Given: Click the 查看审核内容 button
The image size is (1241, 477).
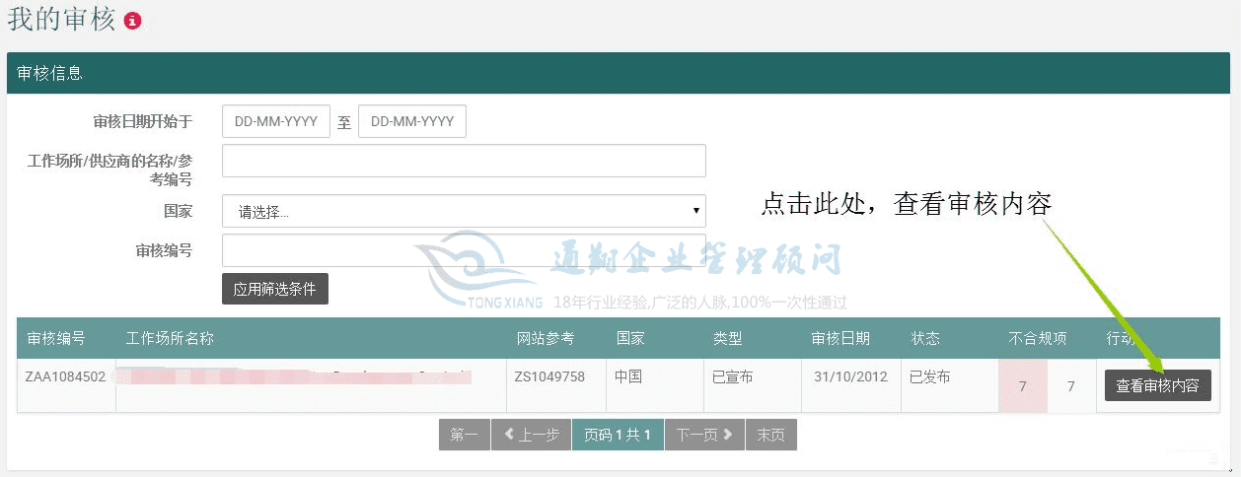Looking at the screenshot, I should 1157,385.
